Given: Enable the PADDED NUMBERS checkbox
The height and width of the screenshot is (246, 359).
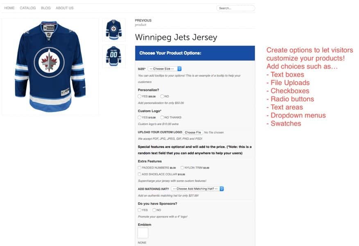Looking at the screenshot, I should click(x=140, y=168).
